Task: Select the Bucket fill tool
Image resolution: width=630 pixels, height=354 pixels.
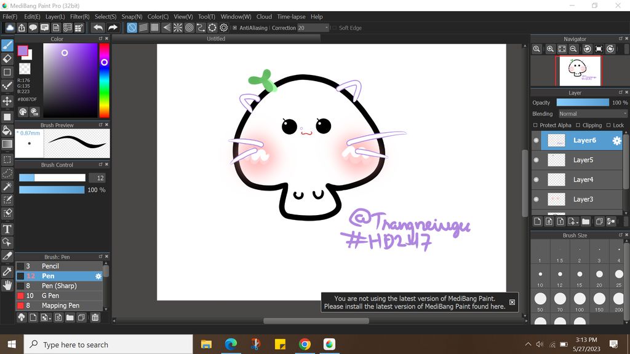Action: click(7, 130)
